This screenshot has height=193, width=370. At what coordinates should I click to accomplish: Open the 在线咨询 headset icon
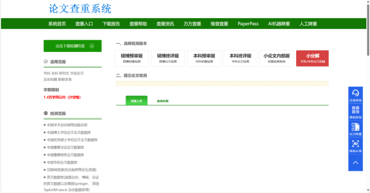356,93
